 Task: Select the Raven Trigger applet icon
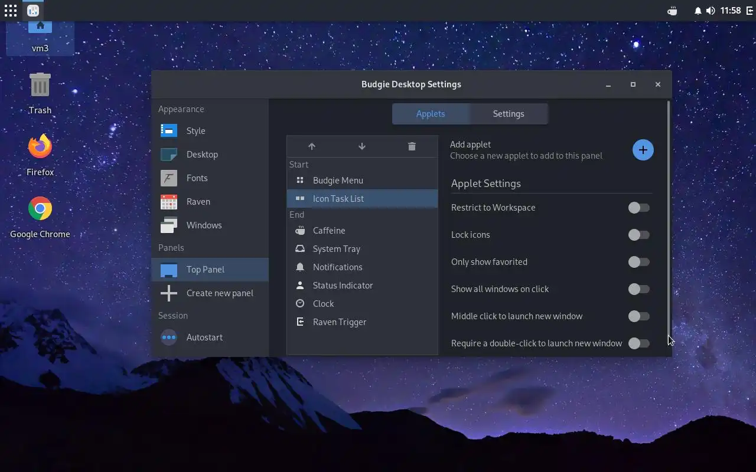click(300, 322)
